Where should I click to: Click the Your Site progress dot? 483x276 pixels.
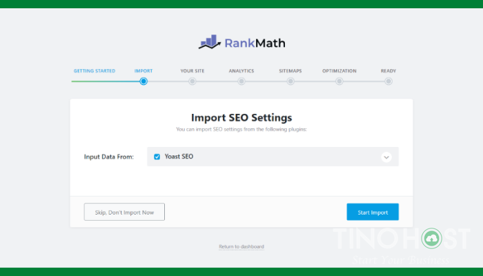pyautogui.click(x=193, y=81)
